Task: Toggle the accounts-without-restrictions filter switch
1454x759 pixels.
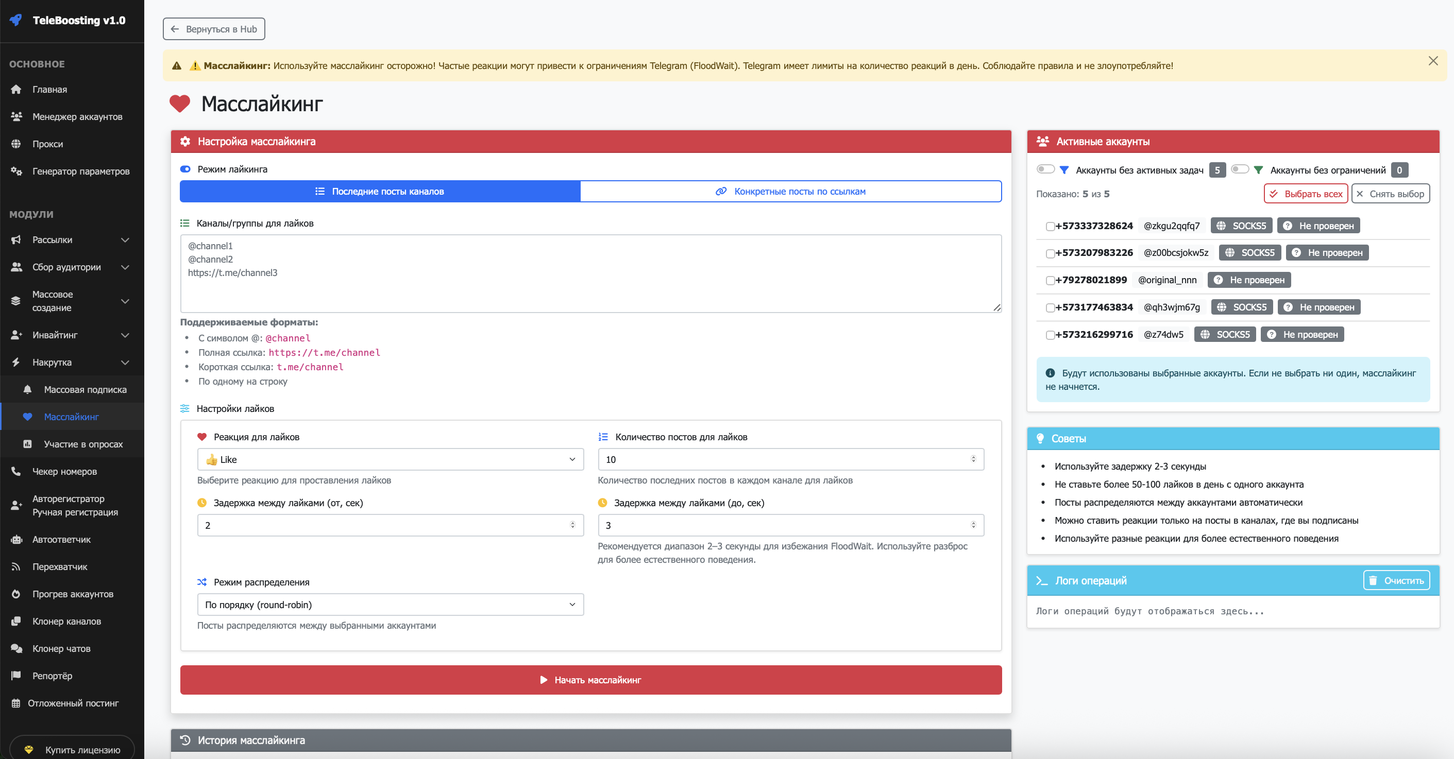Action: [x=1240, y=169]
